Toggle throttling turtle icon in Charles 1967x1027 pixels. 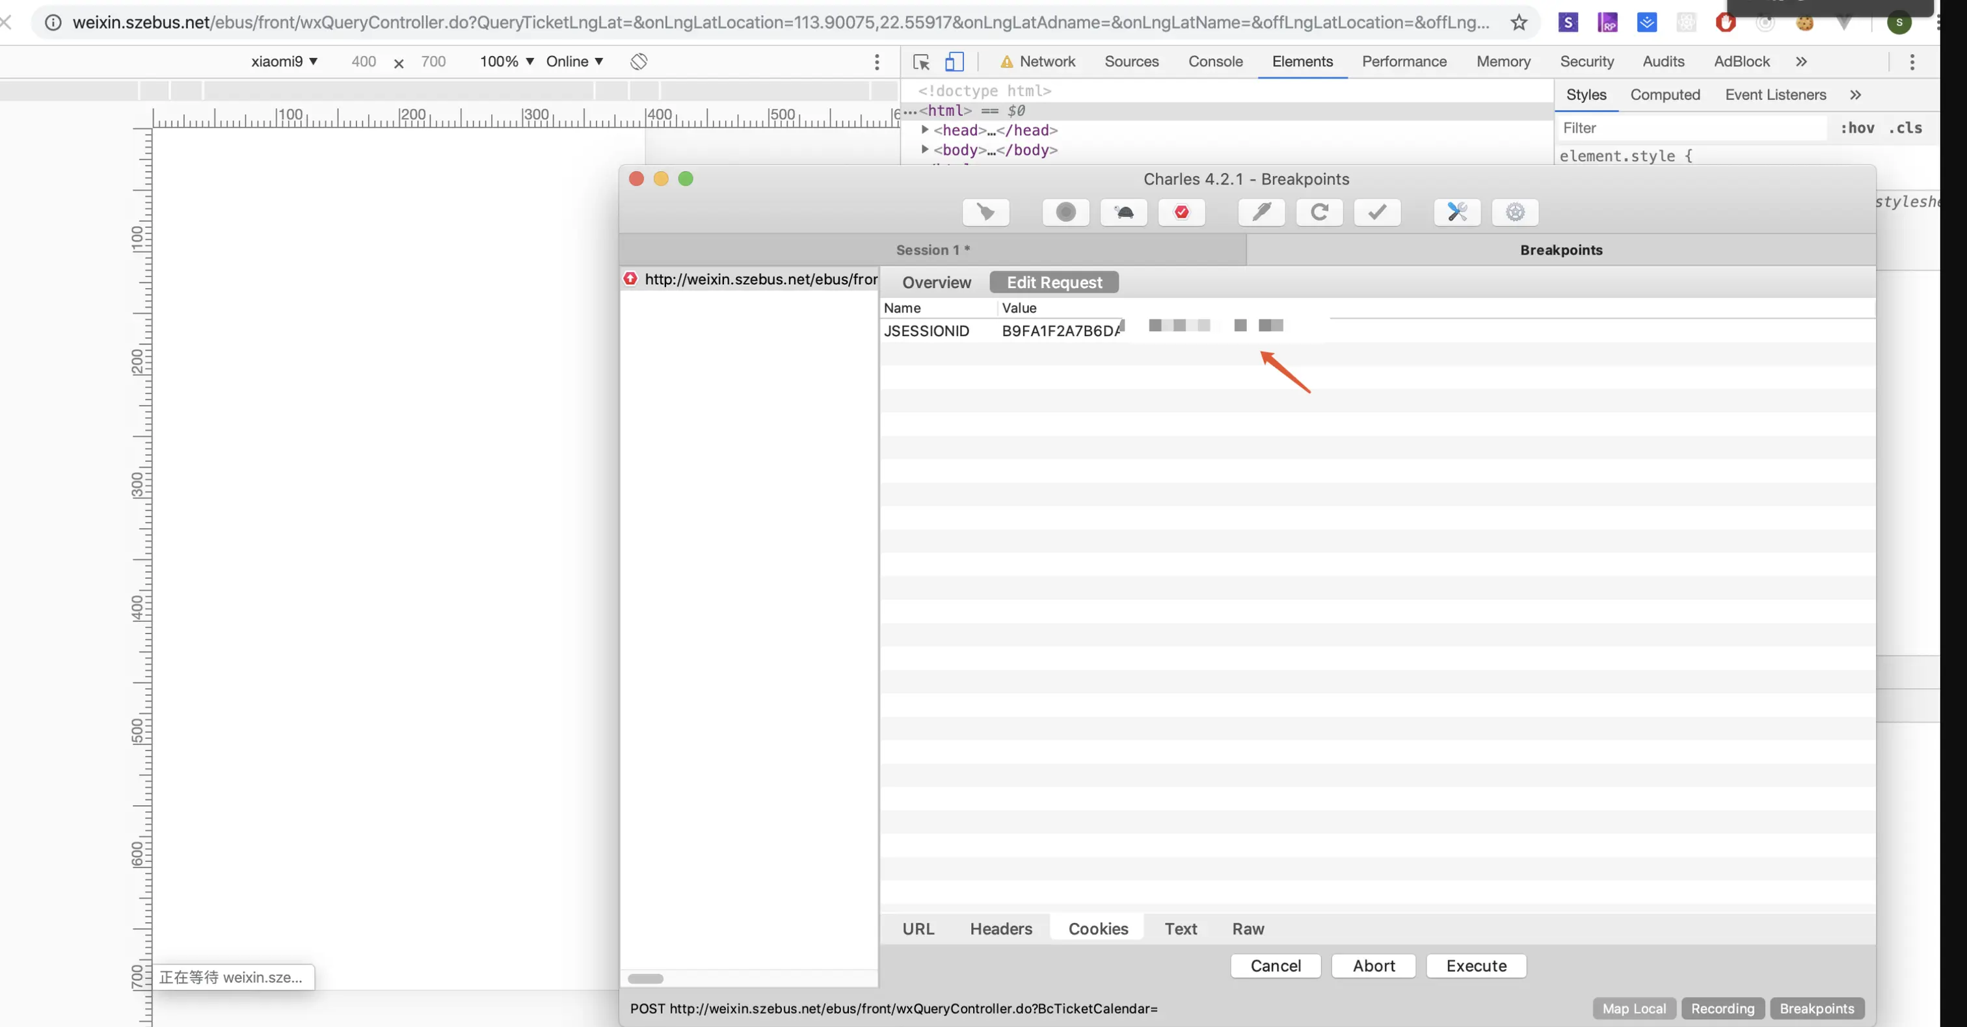coord(1123,211)
